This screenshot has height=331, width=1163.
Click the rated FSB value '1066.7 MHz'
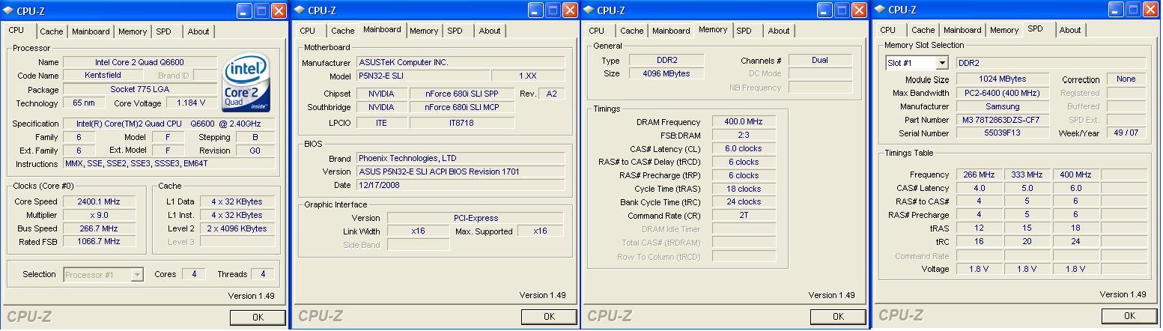pyautogui.click(x=98, y=242)
